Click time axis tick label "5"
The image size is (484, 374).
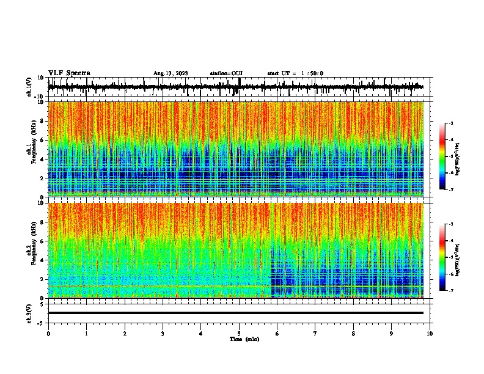pos(239,334)
